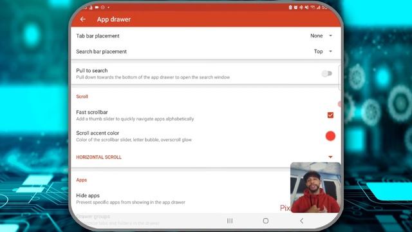
Task: Enable the Pull to search switch
Action: tap(327, 73)
